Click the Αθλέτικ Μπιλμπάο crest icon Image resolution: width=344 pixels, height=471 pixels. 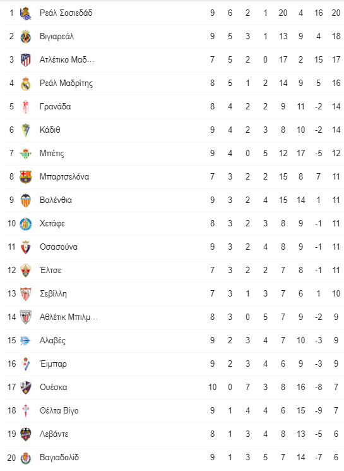25,317
